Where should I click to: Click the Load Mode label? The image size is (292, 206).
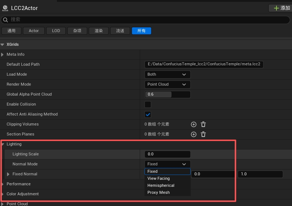(x=17, y=74)
